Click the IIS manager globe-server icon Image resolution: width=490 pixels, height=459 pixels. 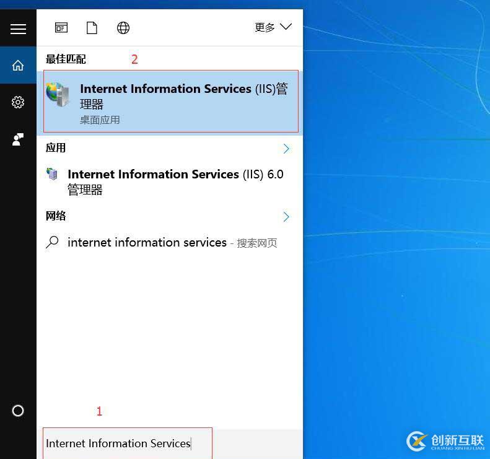(x=58, y=94)
